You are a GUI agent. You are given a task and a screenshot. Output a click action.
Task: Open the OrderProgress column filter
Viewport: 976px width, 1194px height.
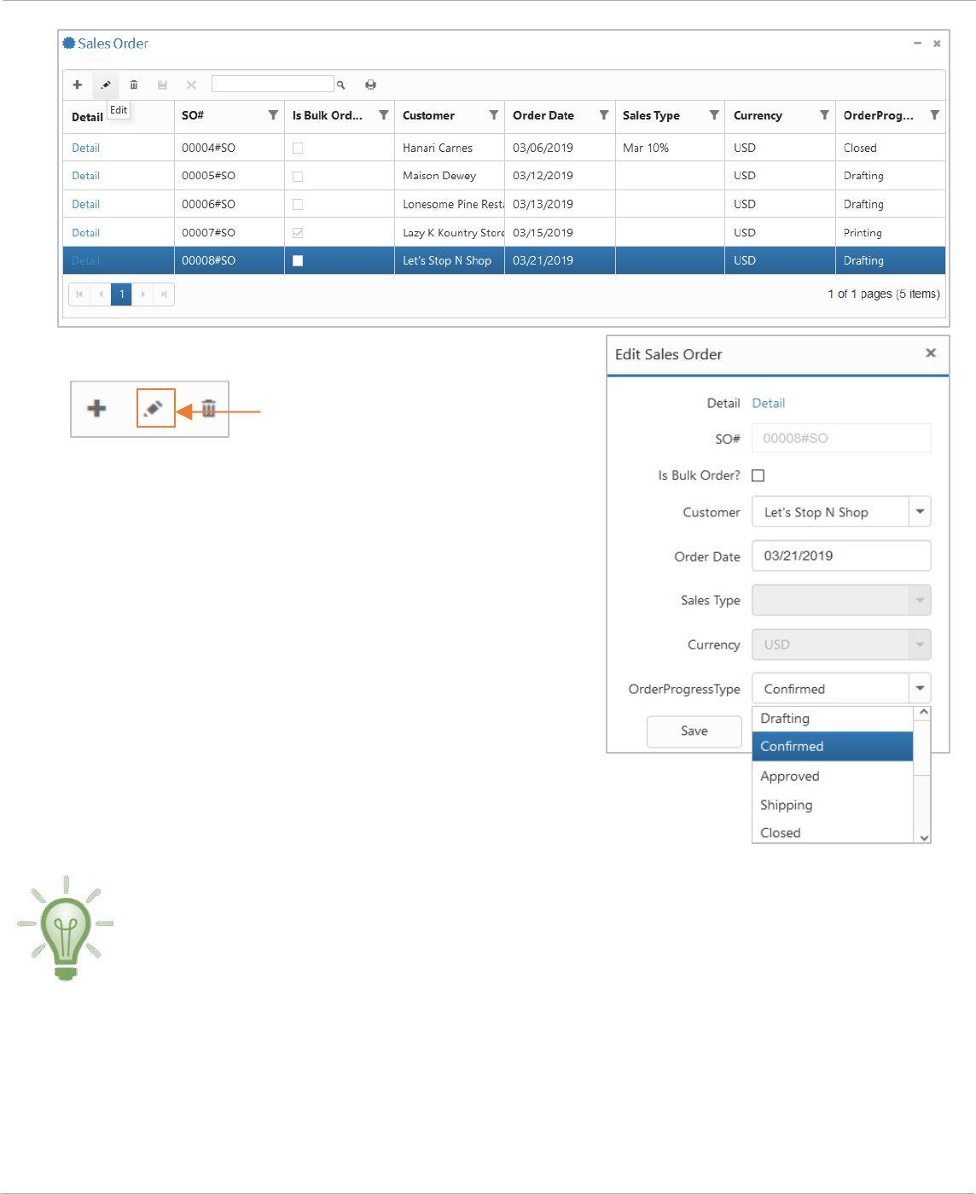[x=935, y=115]
